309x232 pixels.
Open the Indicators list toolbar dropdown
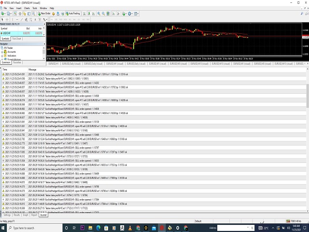(124, 14)
